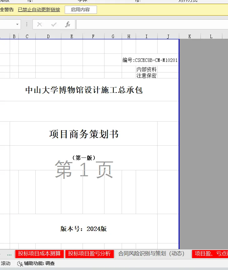Click the （第一版） text
228x270 pixels.
84,157
